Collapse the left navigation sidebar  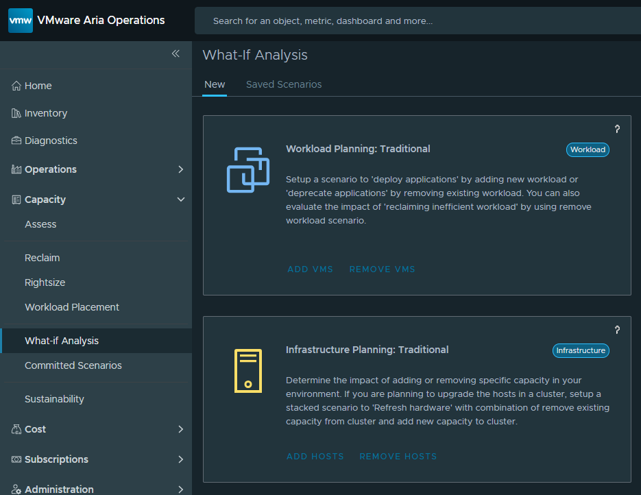176,53
